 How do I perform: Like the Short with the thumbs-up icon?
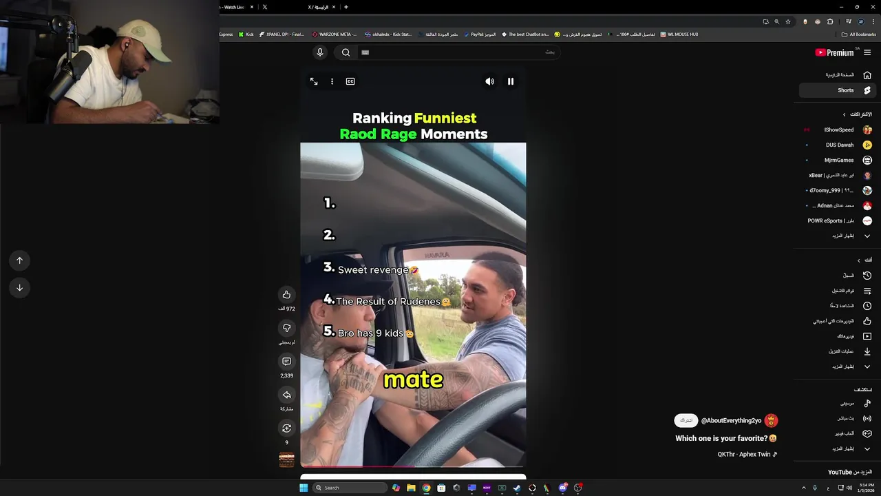tap(286, 295)
